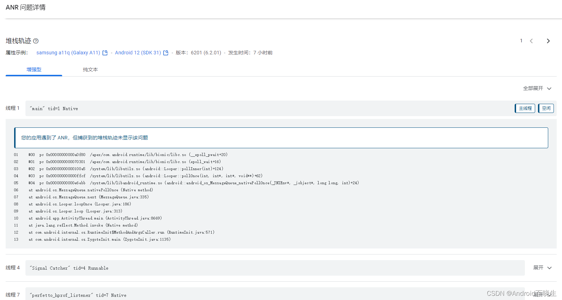Select the "perfetto_hprof_listener" tid=7 row

pyautogui.click(x=275, y=294)
